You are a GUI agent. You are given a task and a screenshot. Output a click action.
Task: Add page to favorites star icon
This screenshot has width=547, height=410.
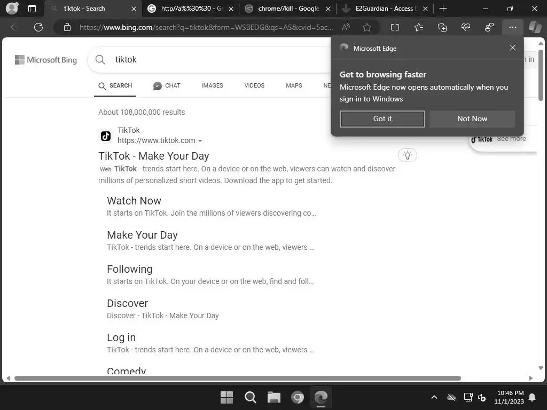click(366, 27)
